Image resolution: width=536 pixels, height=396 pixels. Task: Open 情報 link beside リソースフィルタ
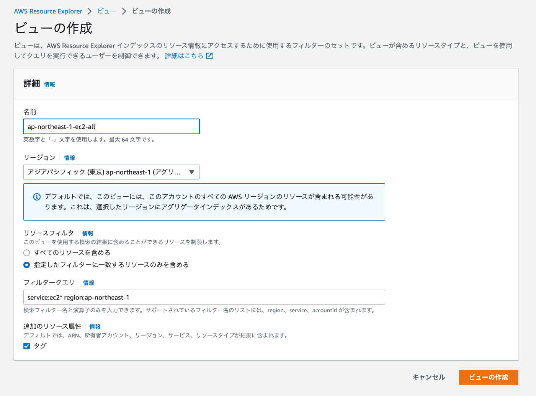88,233
